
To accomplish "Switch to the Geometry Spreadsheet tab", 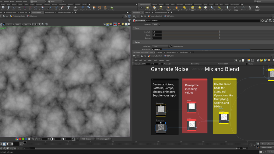I will (64, 12).
